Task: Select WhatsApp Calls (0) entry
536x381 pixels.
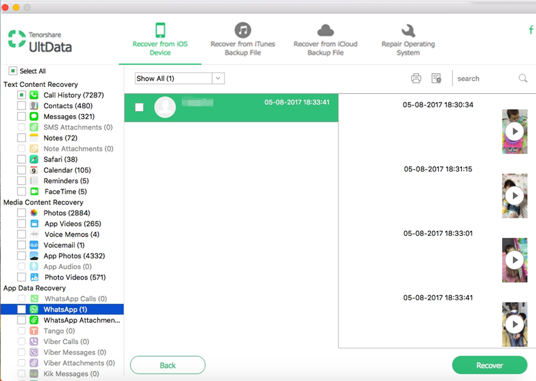Action: coord(76,299)
